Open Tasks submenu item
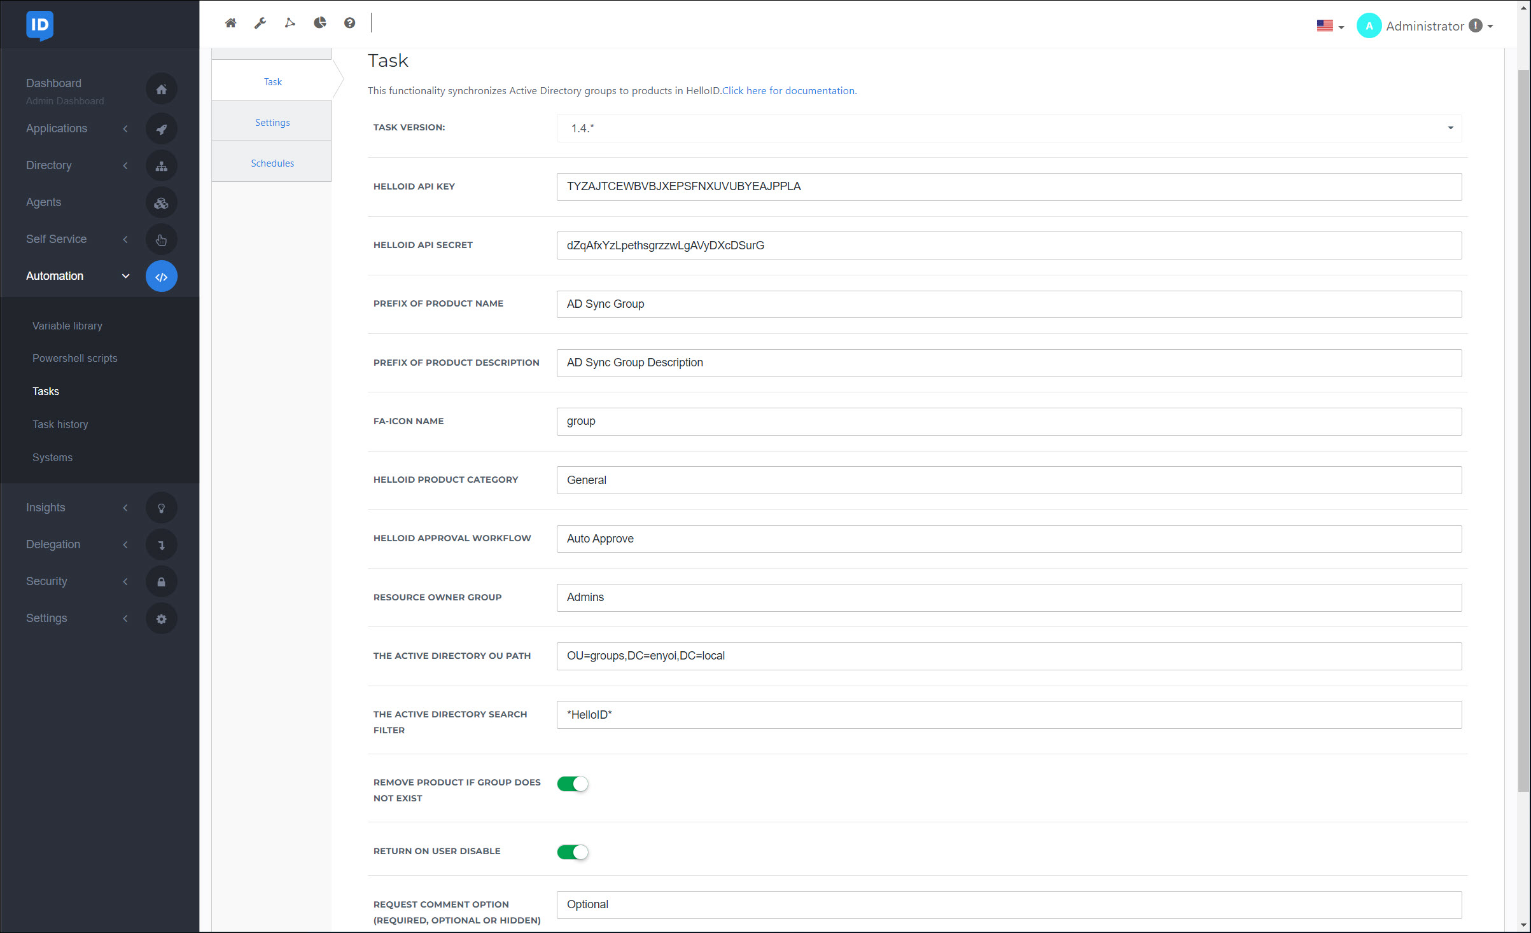Screen dimensions: 1531x933 click(45, 391)
